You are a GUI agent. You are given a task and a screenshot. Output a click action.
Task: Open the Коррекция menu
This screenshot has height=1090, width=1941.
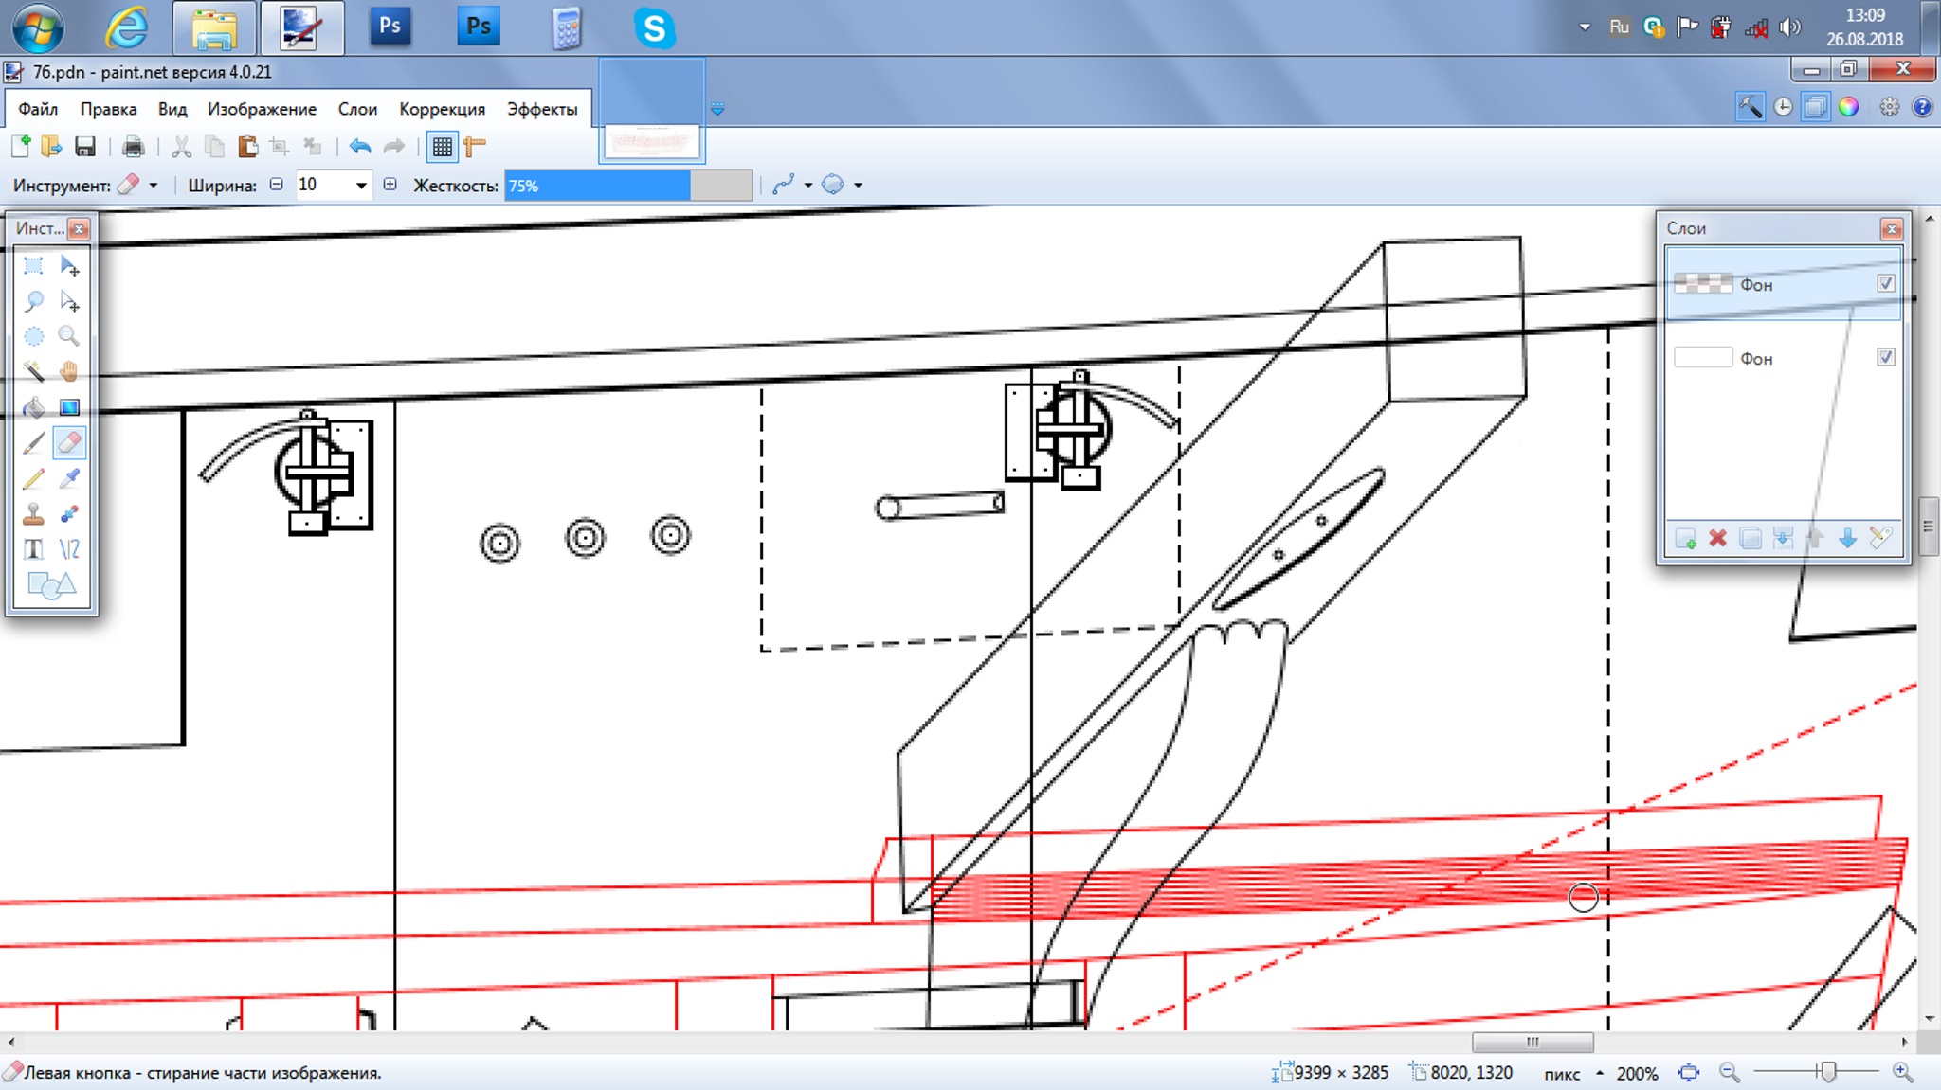coord(442,109)
